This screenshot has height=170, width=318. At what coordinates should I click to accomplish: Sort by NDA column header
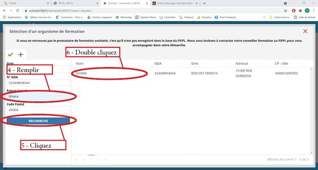pos(158,64)
